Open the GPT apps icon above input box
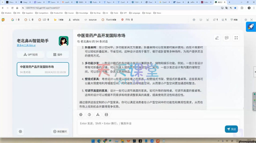The image size is (256, 143). coord(98,114)
